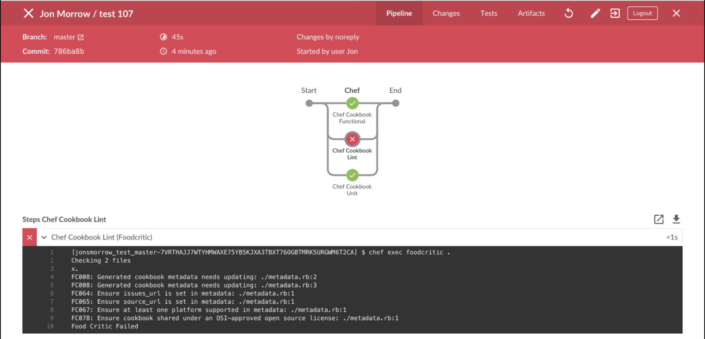Click the <1s step duration
This screenshot has width=705, height=339.
click(672, 237)
